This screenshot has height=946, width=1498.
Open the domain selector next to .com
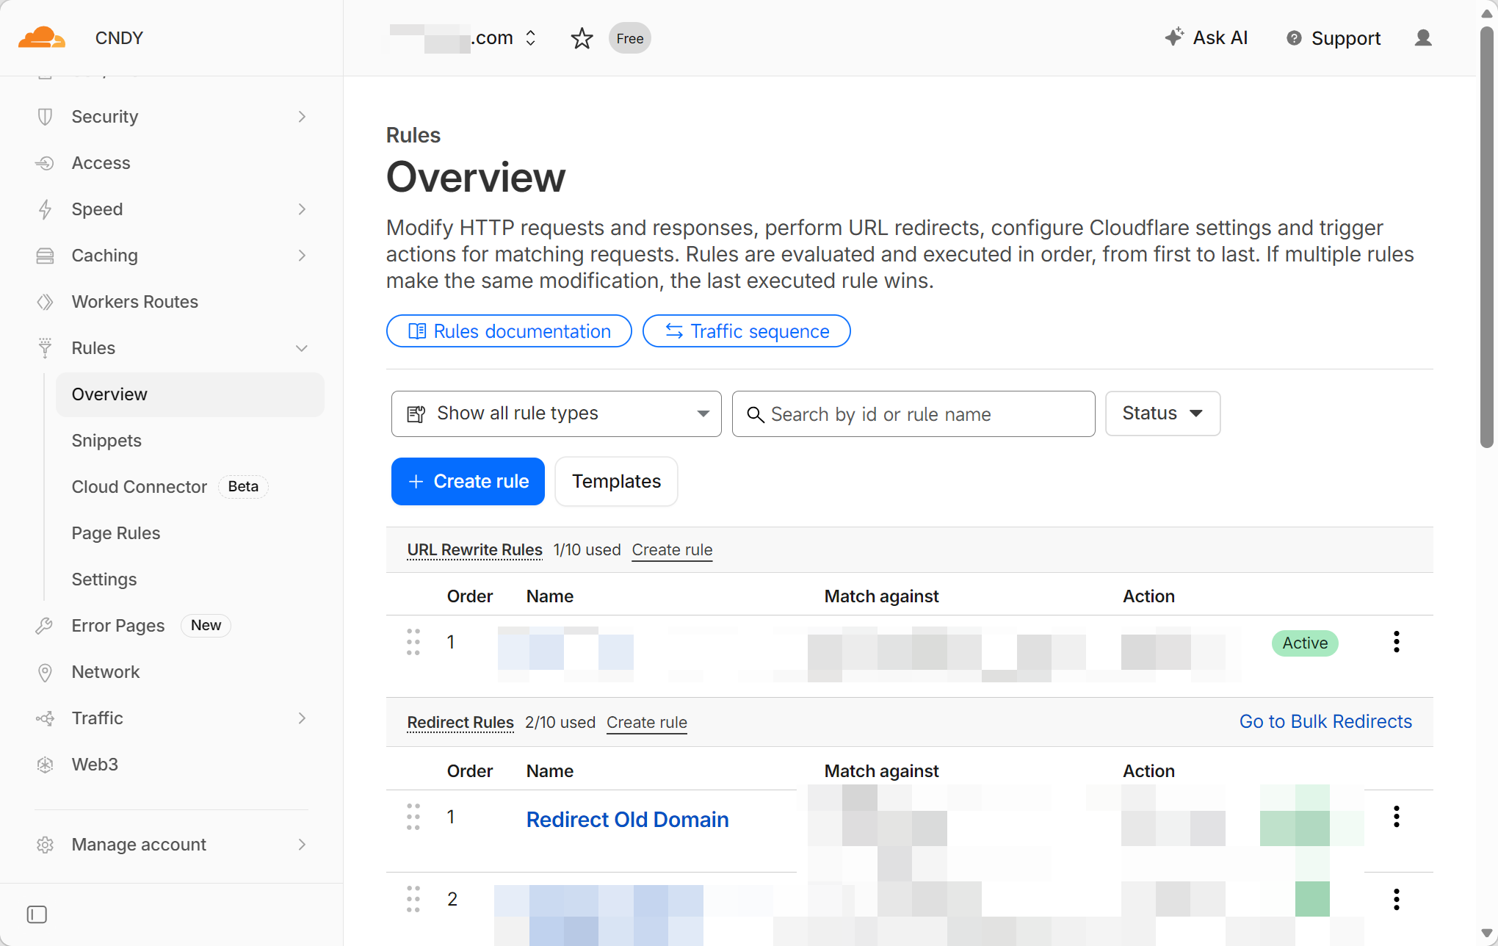tap(531, 38)
